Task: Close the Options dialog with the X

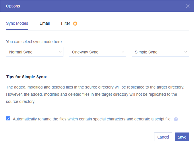Action: (188, 6)
